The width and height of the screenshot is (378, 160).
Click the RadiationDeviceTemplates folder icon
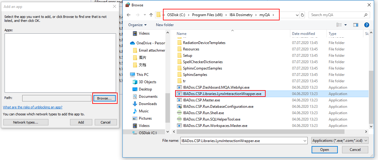coord(179,43)
